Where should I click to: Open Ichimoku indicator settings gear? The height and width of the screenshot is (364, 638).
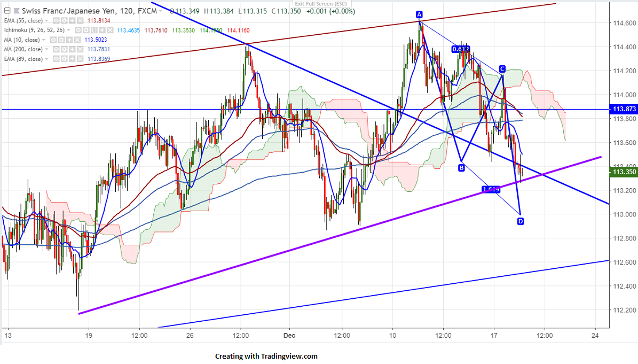pos(86,30)
